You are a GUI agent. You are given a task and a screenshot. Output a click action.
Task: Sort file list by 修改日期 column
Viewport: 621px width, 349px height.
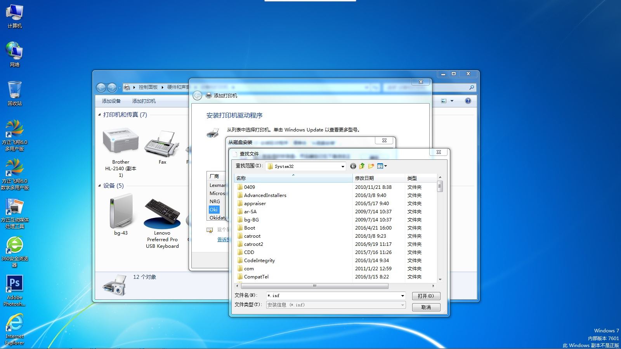point(379,178)
